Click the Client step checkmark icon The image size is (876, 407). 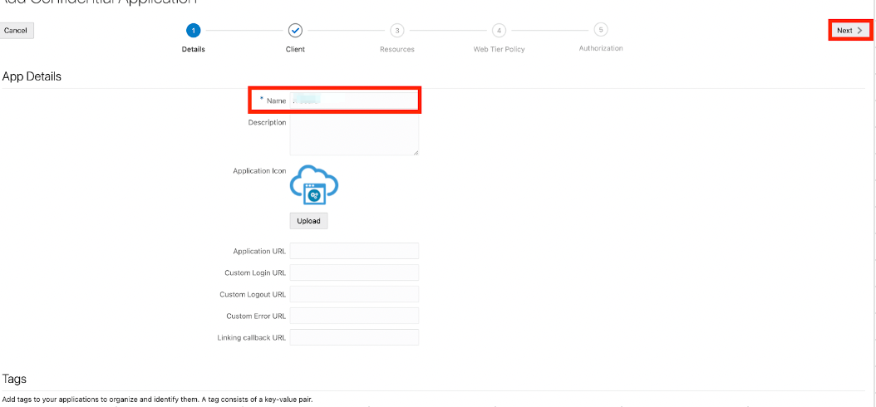tap(295, 31)
